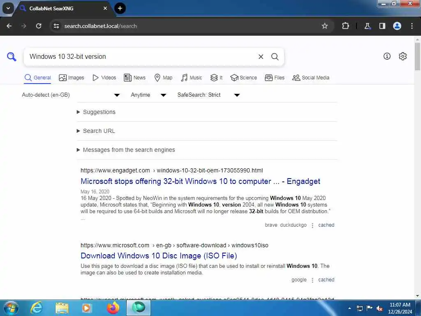Switch to the Videos category
This screenshot has height=316, width=421.
[x=104, y=78]
